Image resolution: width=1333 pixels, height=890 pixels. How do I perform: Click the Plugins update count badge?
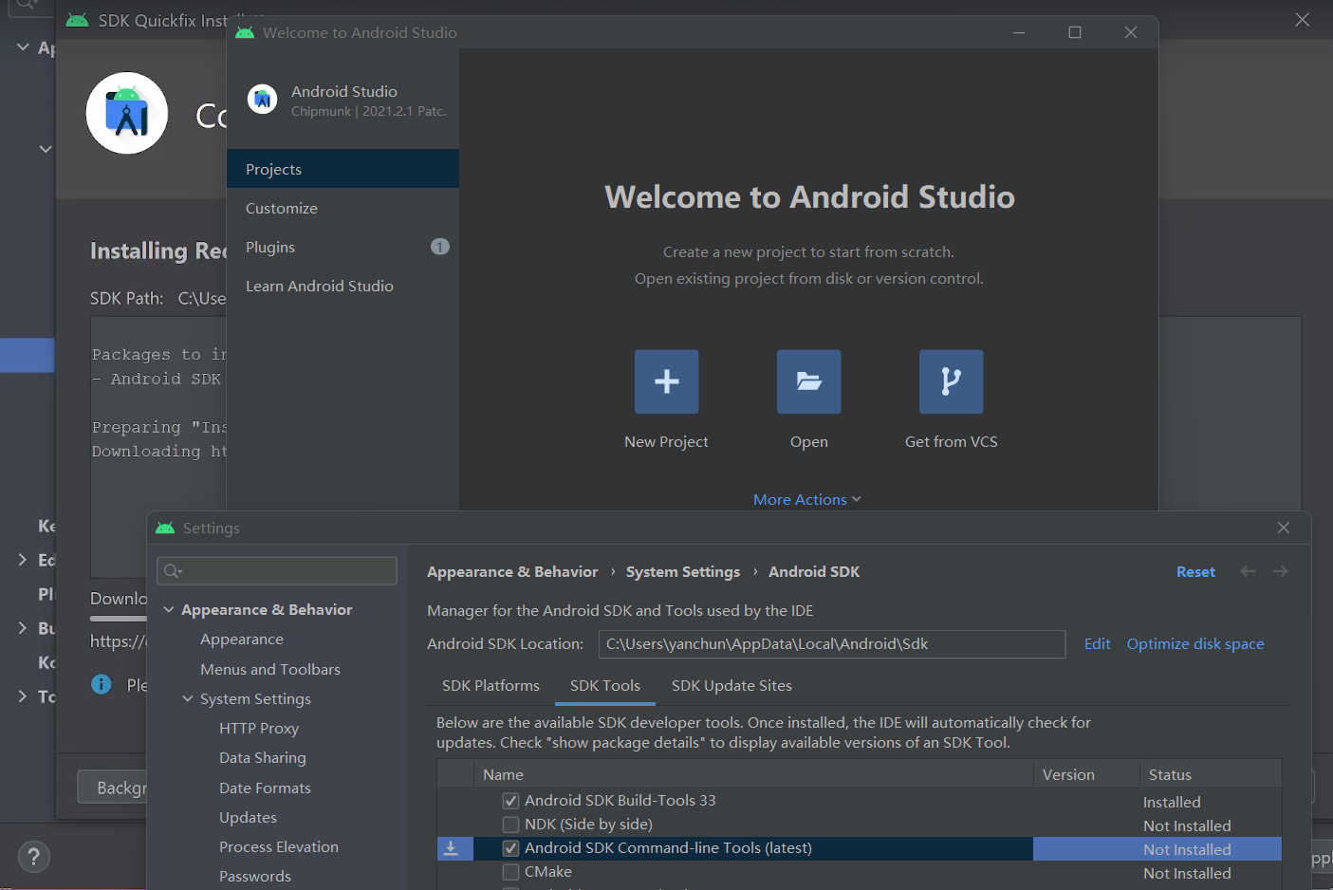(x=440, y=247)
